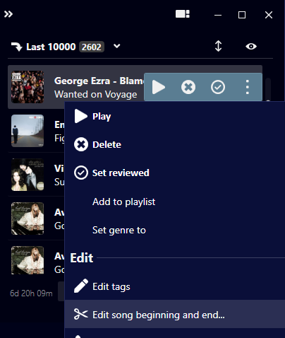Image resolution: width=285 pixels, height=338 pixels.
Task: Expand the sidebar with double chevron icon
Action: point(8,14)
